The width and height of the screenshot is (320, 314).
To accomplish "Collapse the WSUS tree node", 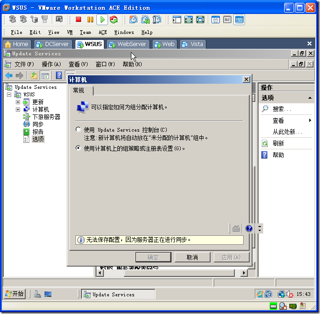I will [x=9, y=94].
